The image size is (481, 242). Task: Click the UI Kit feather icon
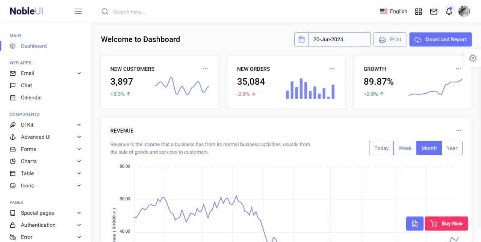13,125
